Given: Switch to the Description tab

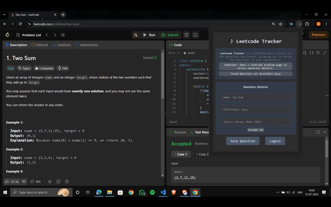Looking at the screenshot, I should point(16,45).
